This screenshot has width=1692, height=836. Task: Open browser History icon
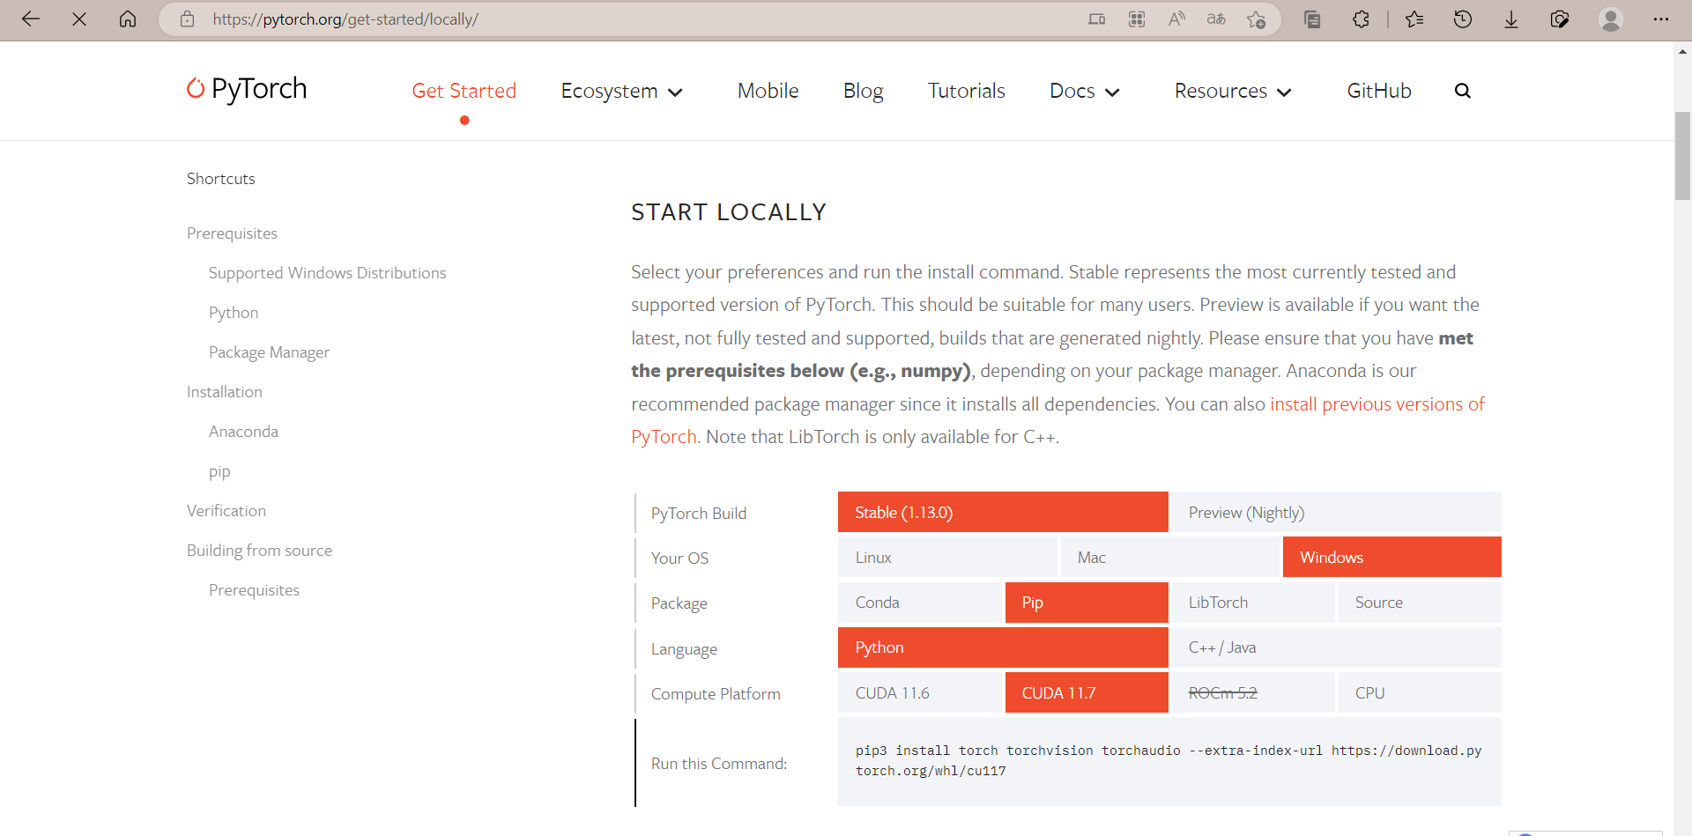(1463, 18)
